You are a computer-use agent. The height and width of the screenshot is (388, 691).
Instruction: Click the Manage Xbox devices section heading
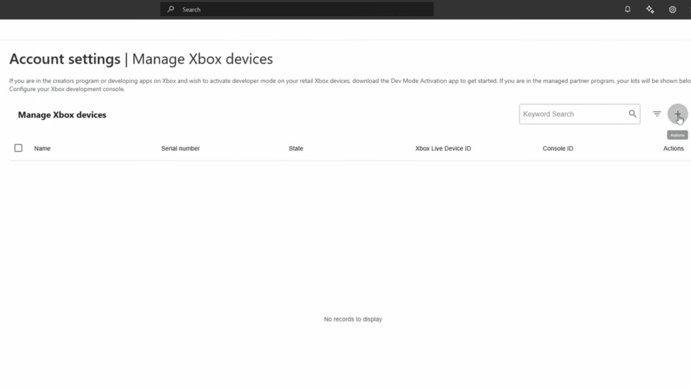click(x=61, y=115)
